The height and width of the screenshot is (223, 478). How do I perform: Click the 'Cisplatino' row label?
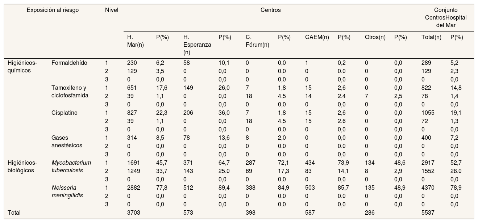click(x=65, y=113)
